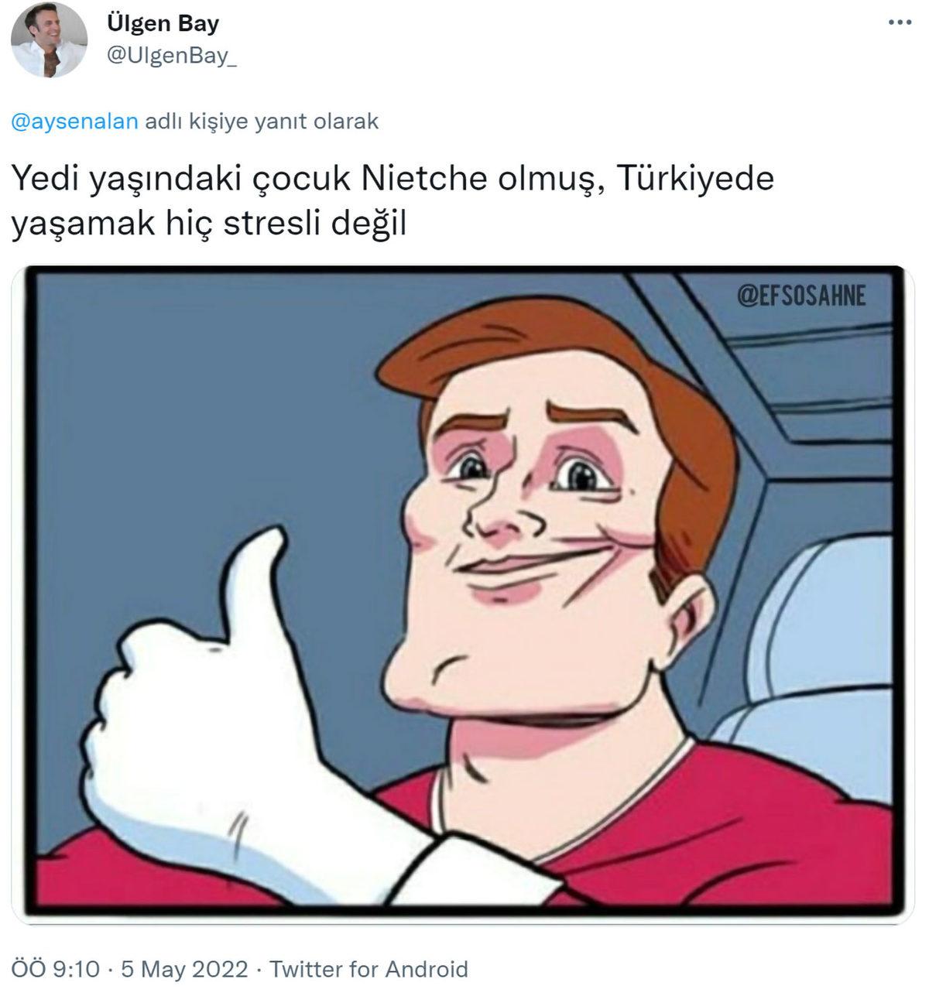
Task: Click the @EFSOSAHNE watermark text
Action: point(803,295)
